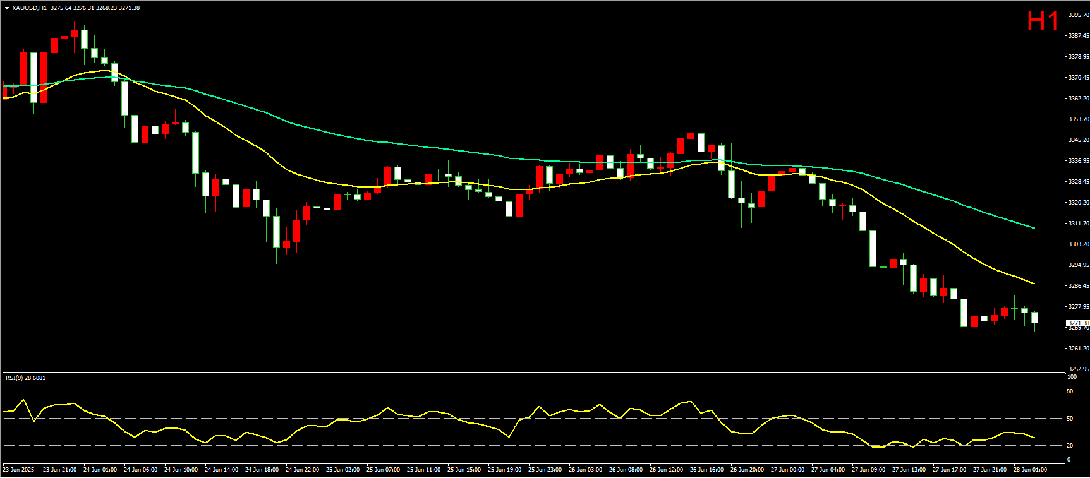Click the 3328.45 price axis label
Image resolution: width=1090 pixels, height=478 pixels.
pyautogui.click(x=1079, y=181)
